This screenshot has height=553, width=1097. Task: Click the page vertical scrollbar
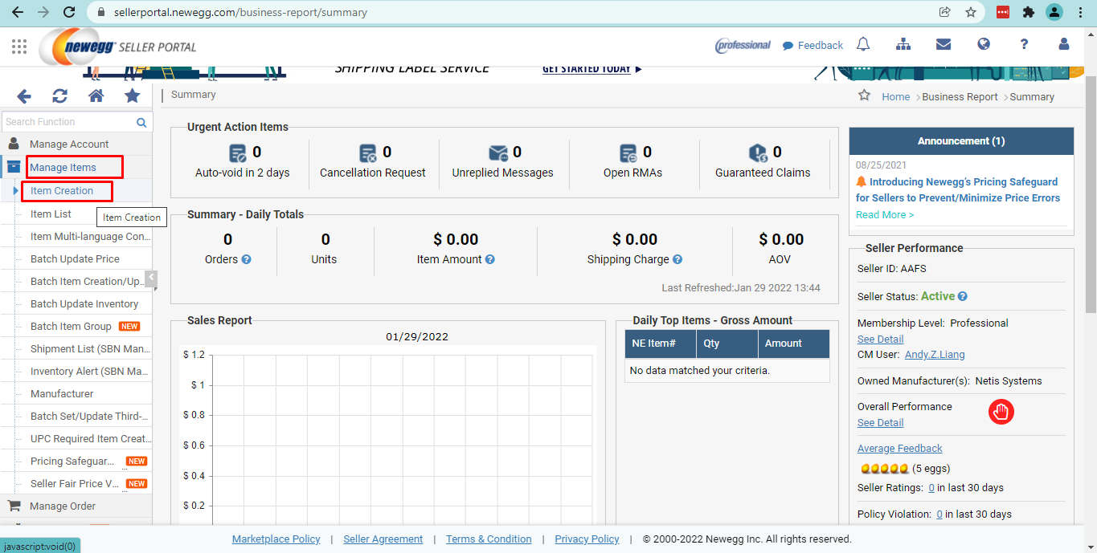click(1091, 193)
